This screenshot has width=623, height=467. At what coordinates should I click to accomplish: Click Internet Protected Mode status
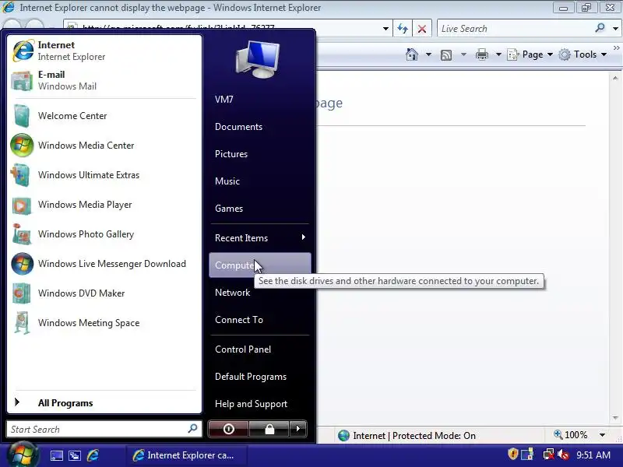(407, 436)
